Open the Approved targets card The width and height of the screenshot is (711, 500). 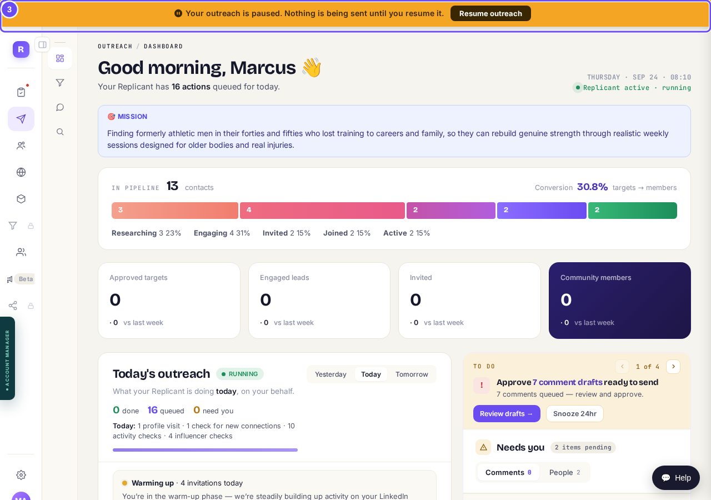(x=169, y=301)
